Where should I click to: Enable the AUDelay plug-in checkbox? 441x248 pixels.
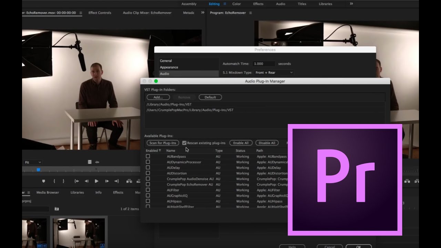148,167
